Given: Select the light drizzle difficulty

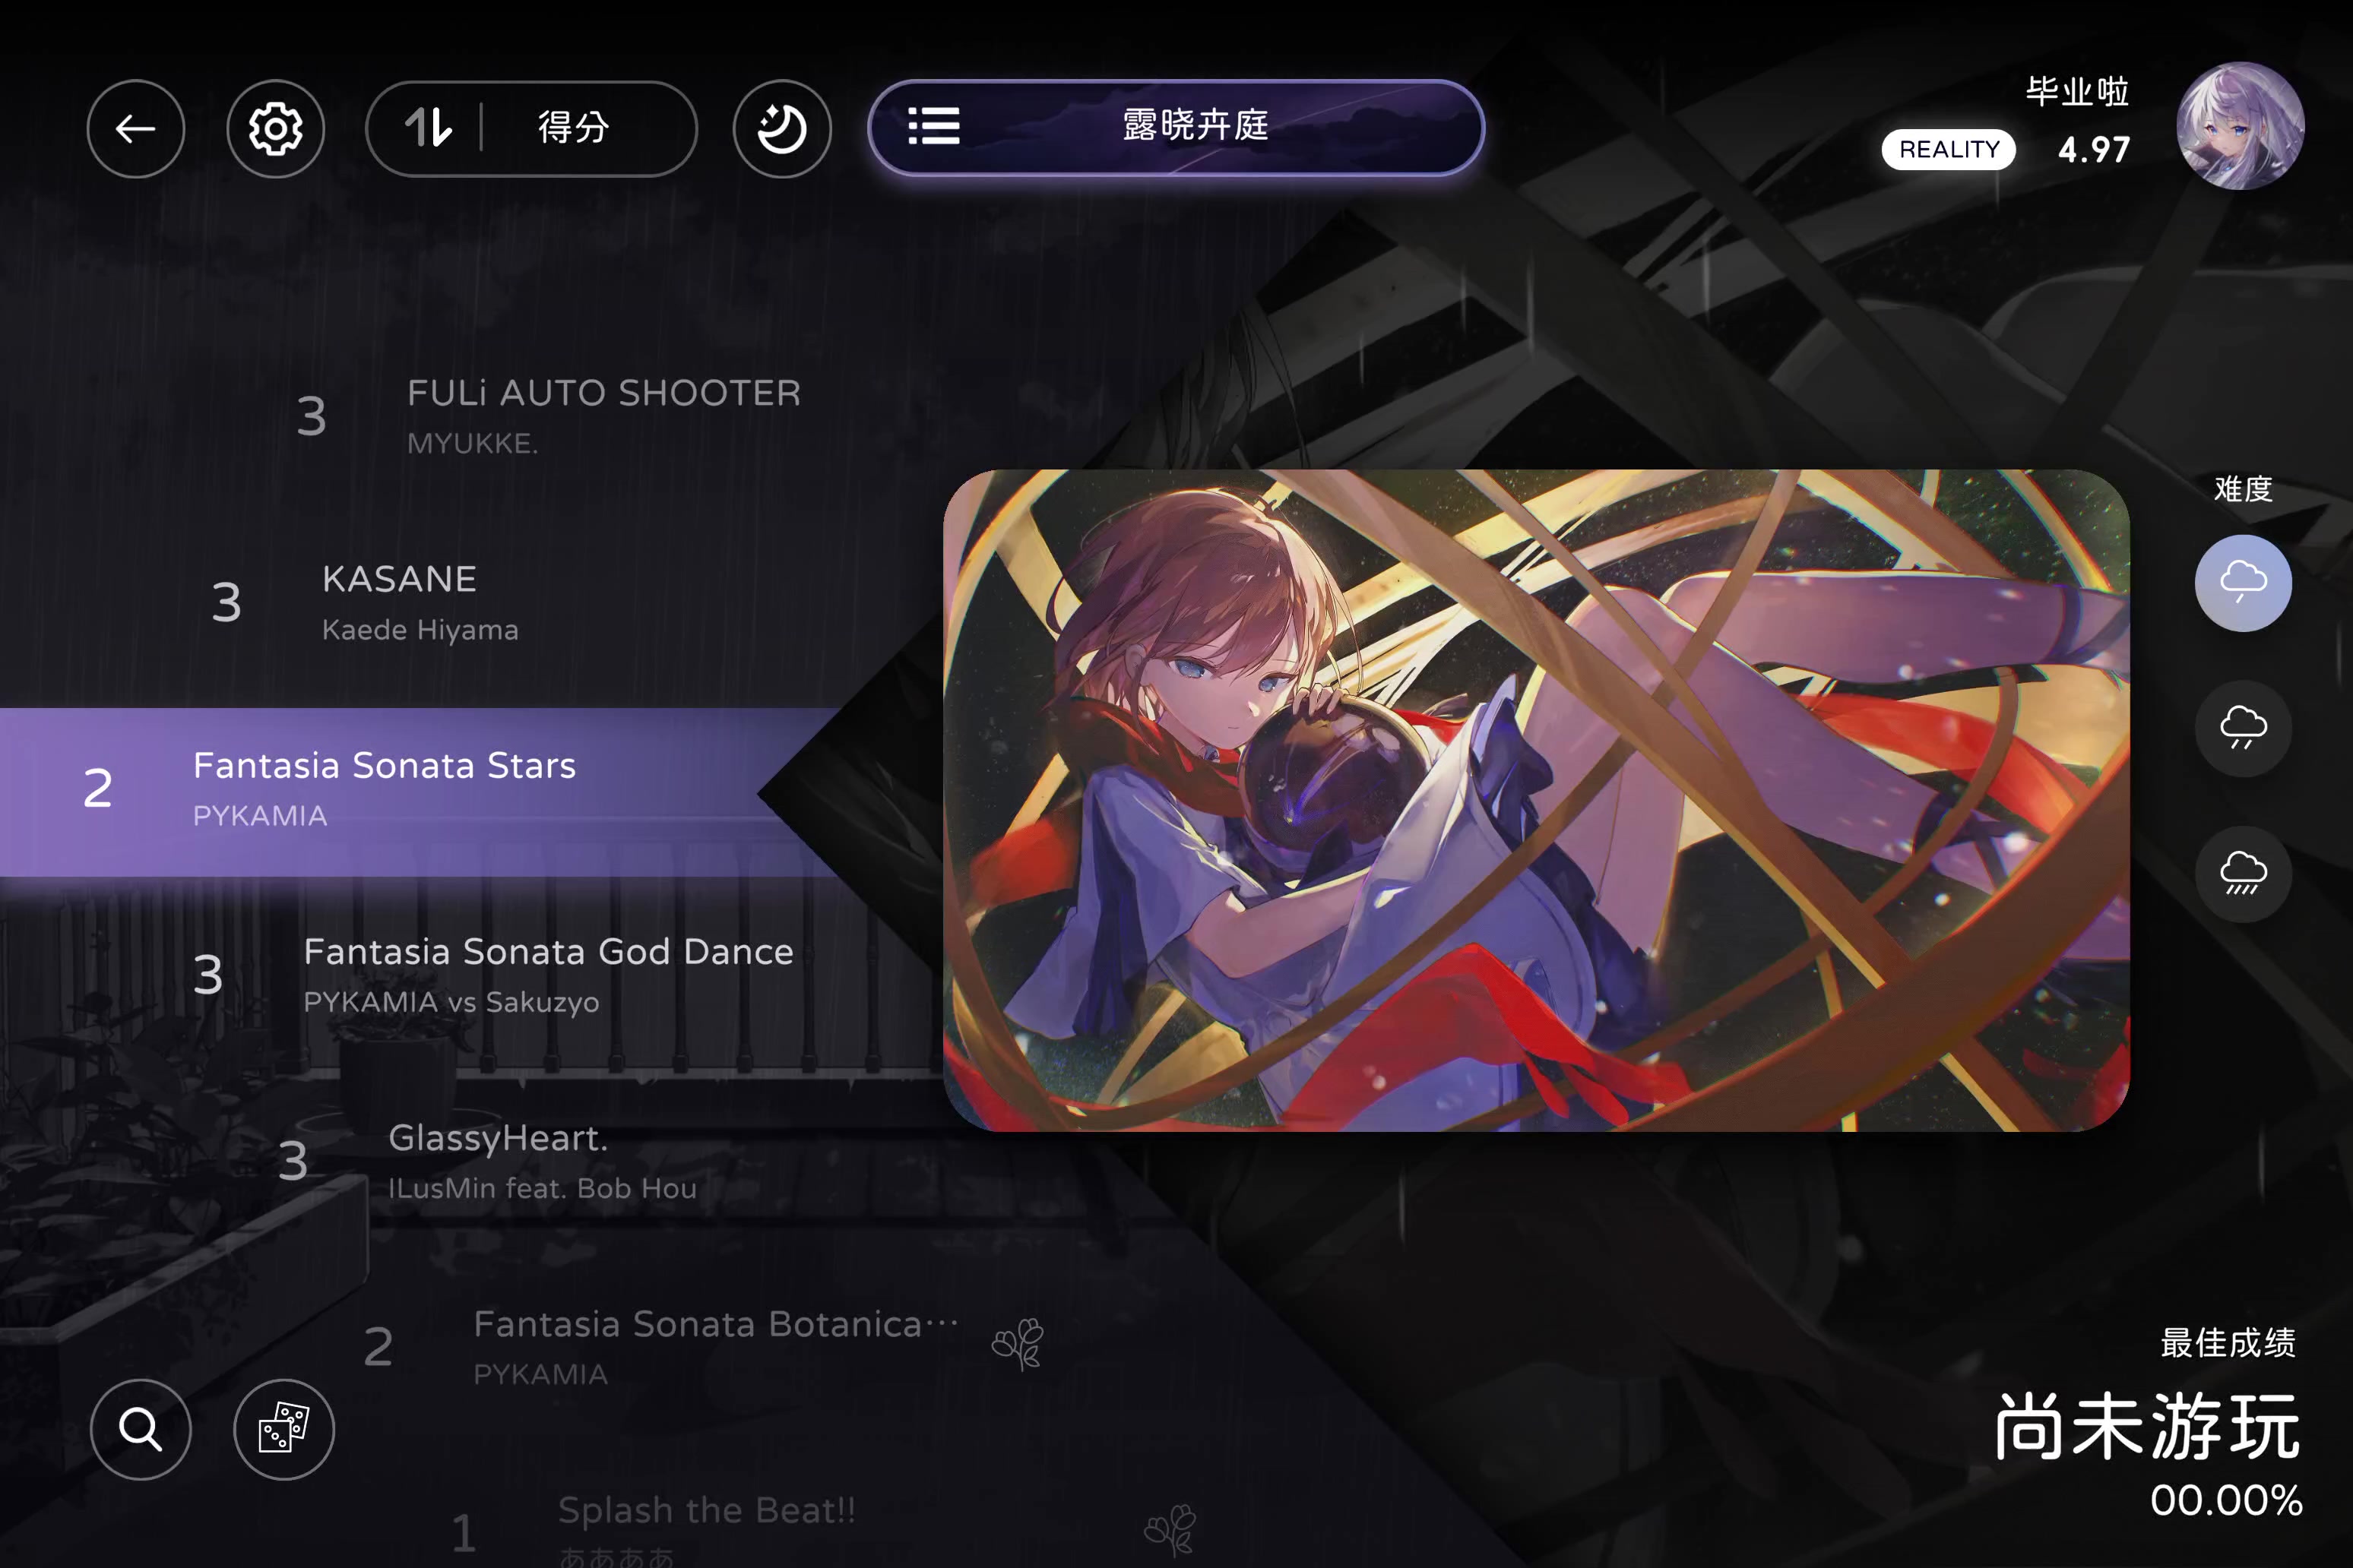Looking at the screenshot, I should pos(2243,583).
